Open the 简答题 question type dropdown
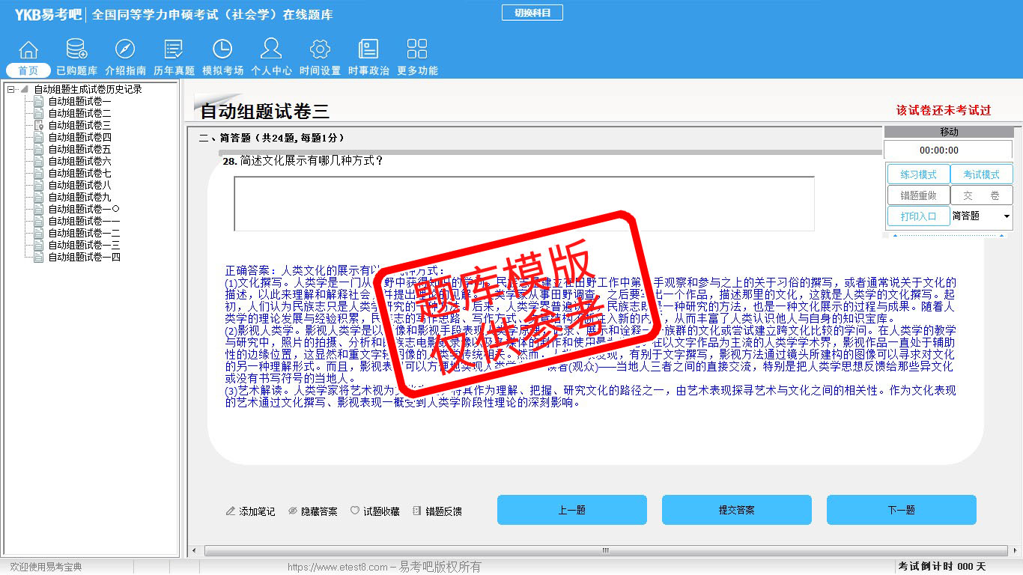Viewport: 1023px width, 575px height. click(1006, 216)
